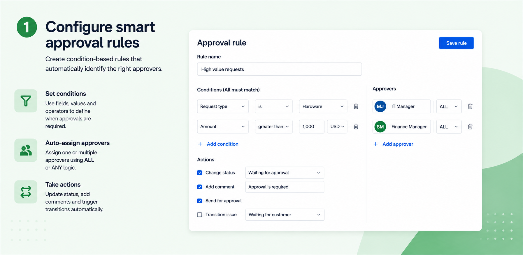Click the MJ avatar for IT Manager
Image resolution: width=523 pixels, height=255 pixels.
380,106
